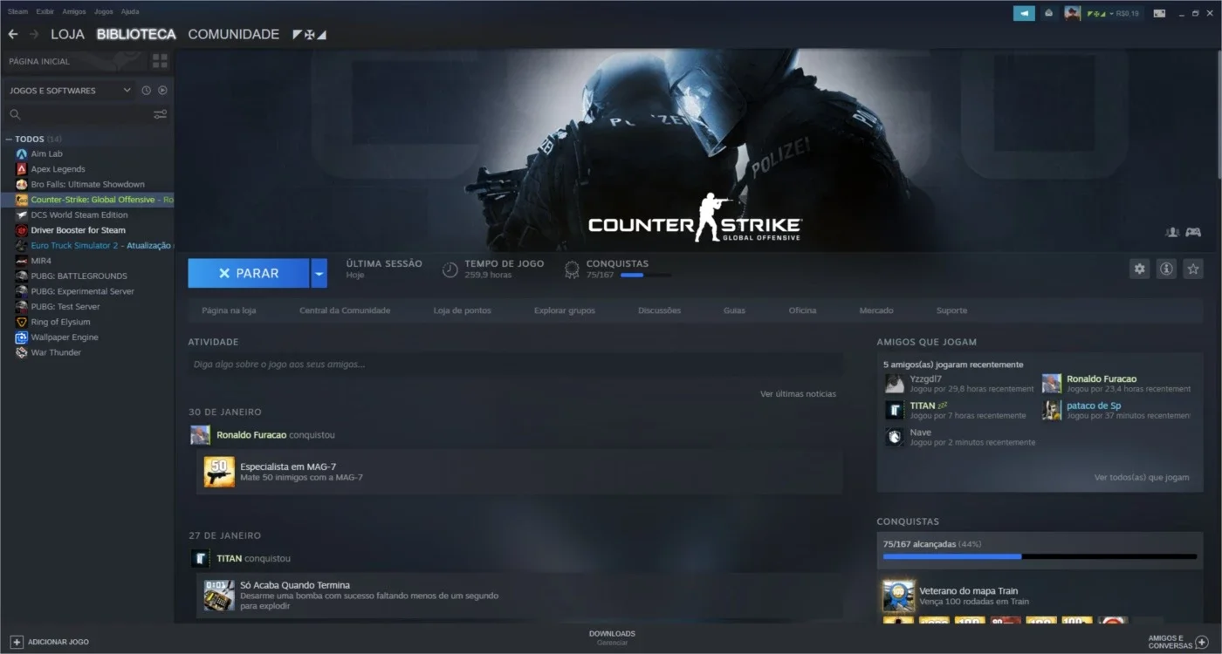Go forward with the right arrow
This screenshot has width=1222, height=654.
(34, 34)
